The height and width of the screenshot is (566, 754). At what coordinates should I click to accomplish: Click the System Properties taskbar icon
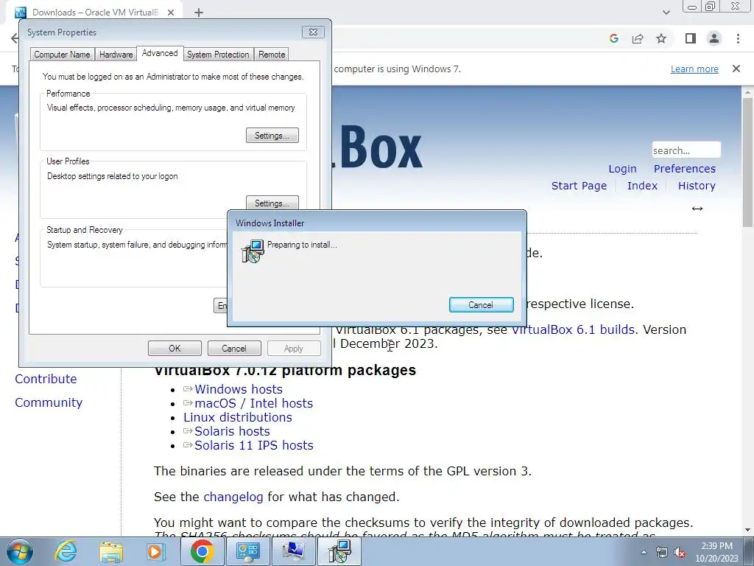(293, 551)
